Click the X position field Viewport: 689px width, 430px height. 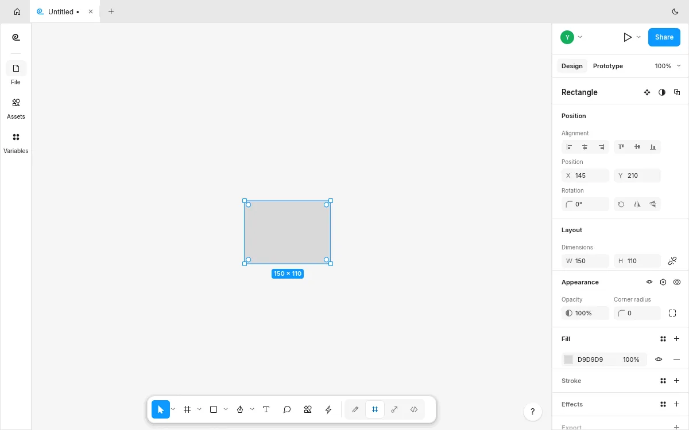585,175
